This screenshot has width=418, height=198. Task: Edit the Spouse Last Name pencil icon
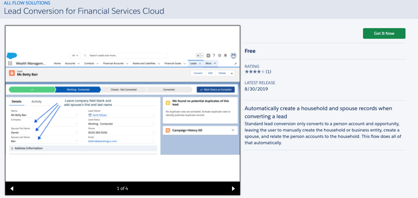coord(76,141)
